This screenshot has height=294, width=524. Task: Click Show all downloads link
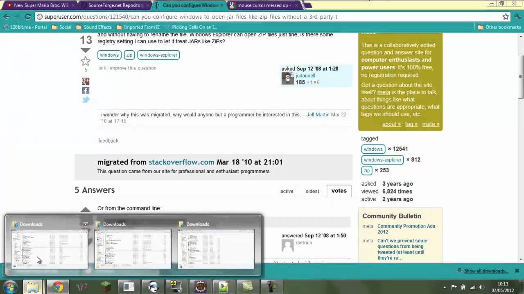pyautogui.click(x=486, y=271)
